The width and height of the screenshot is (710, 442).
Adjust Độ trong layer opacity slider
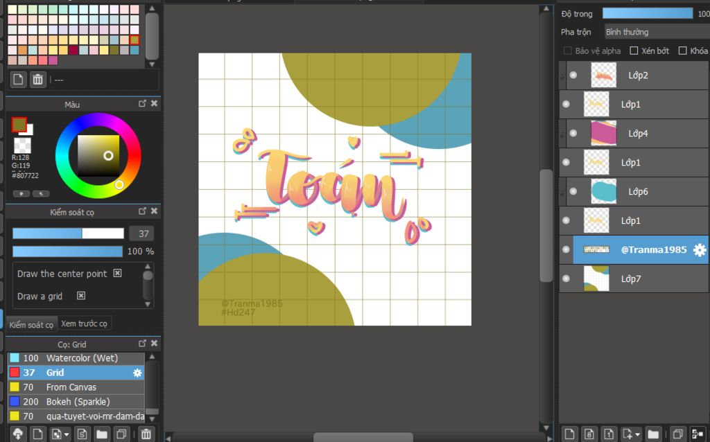(x=648, y=14)
